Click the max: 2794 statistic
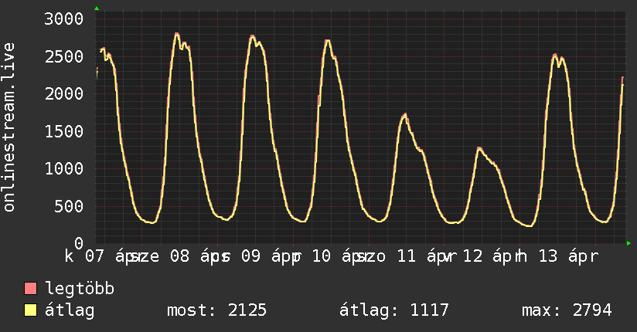This screenshot has width=637, height=332. coord(567,311)
